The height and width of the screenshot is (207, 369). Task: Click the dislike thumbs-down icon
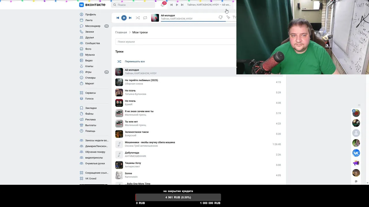(x=221, y=18)
